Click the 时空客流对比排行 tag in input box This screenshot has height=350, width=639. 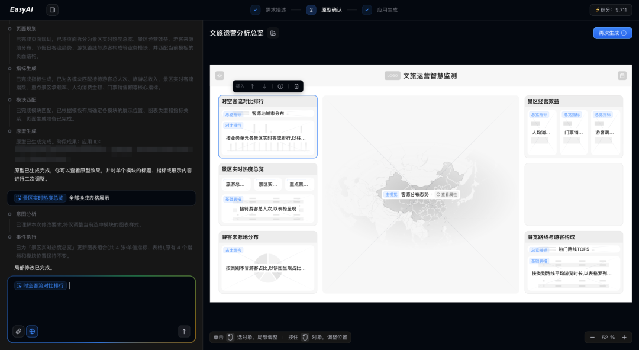click(40, 285)
